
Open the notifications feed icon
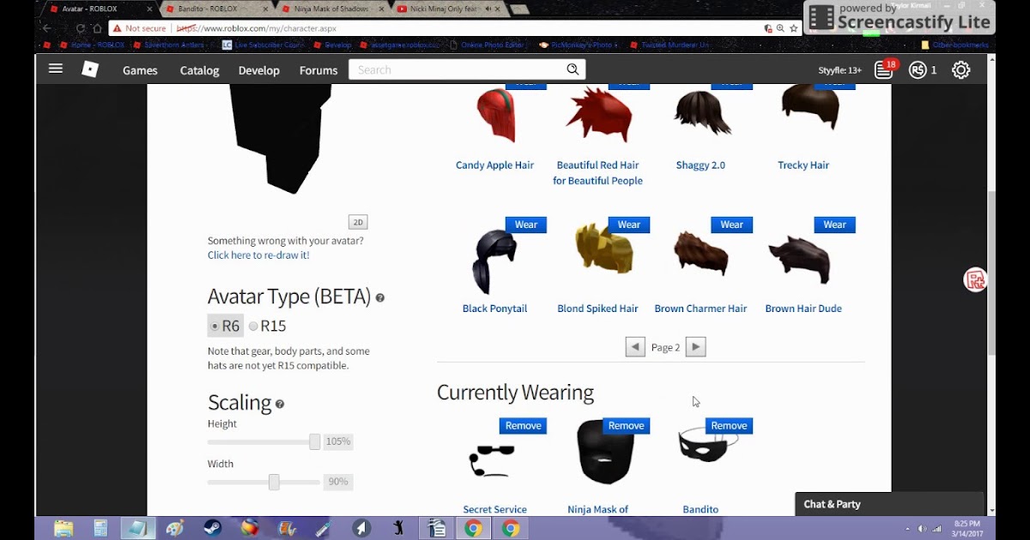pos(884,70)
